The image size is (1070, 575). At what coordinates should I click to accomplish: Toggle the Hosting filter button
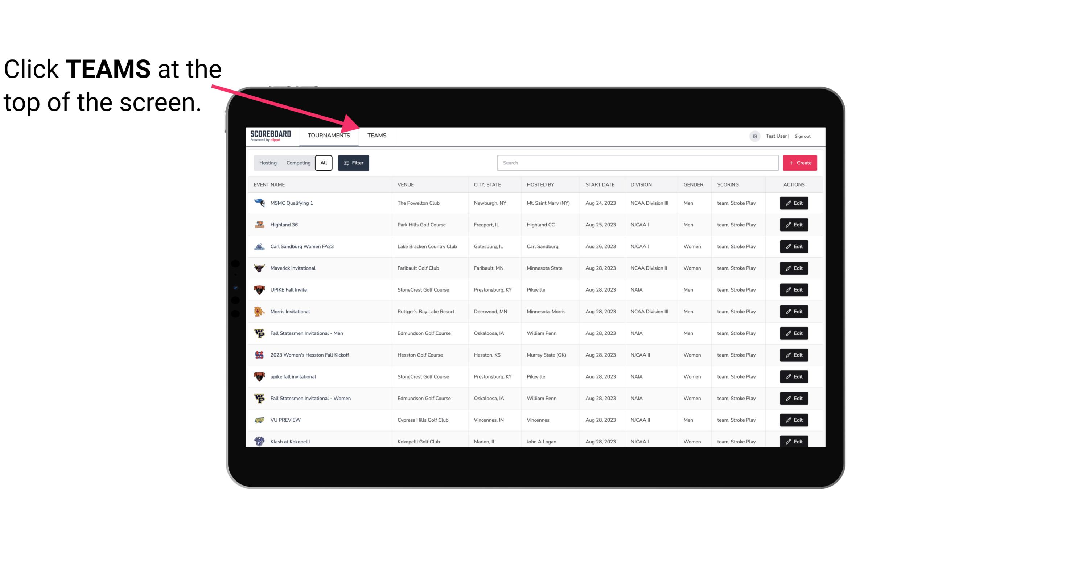point(267,162)
